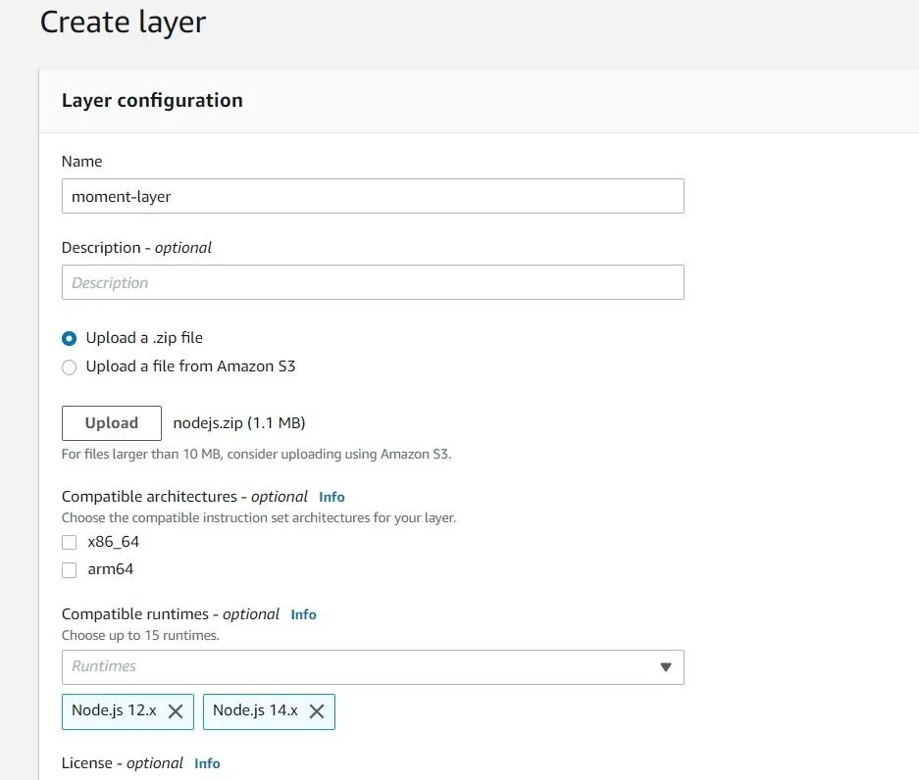Click the Name field containing moment-layer
Image resolution: width=919 pixels, height=780 pixels.
pos(373,196)
